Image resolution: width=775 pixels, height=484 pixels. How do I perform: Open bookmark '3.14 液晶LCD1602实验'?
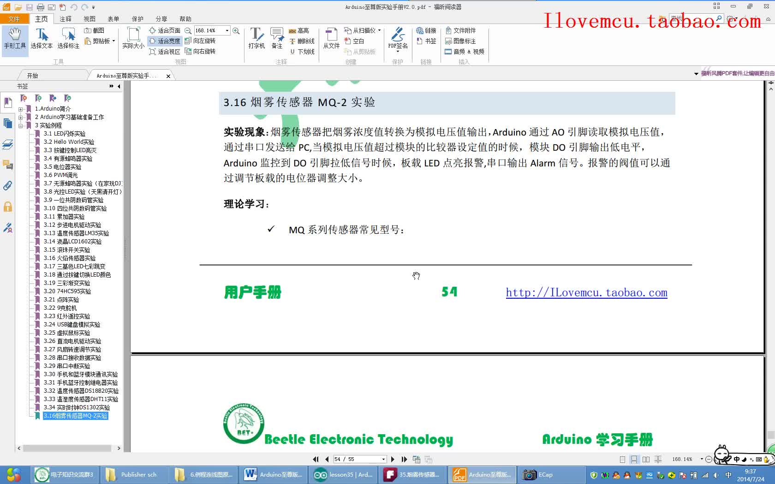coord(72,242)
